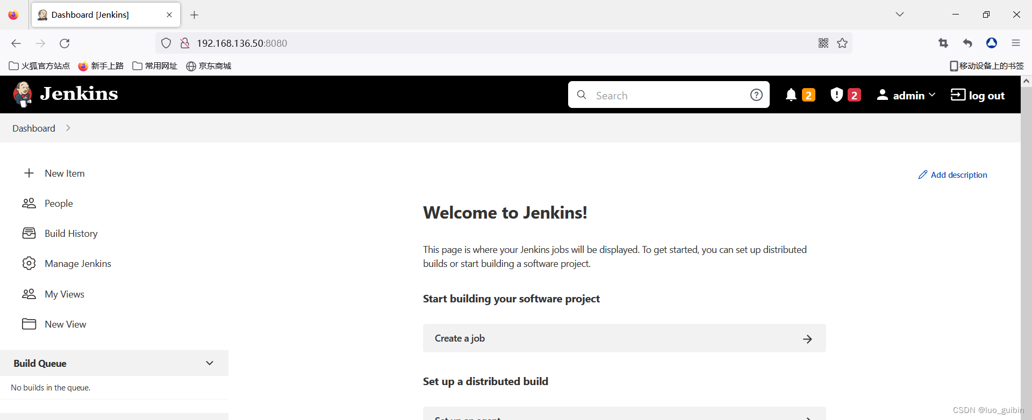This screenshot has height=420, width=1032.
Task: Click the Create a job button
Action: coord(624,338)
